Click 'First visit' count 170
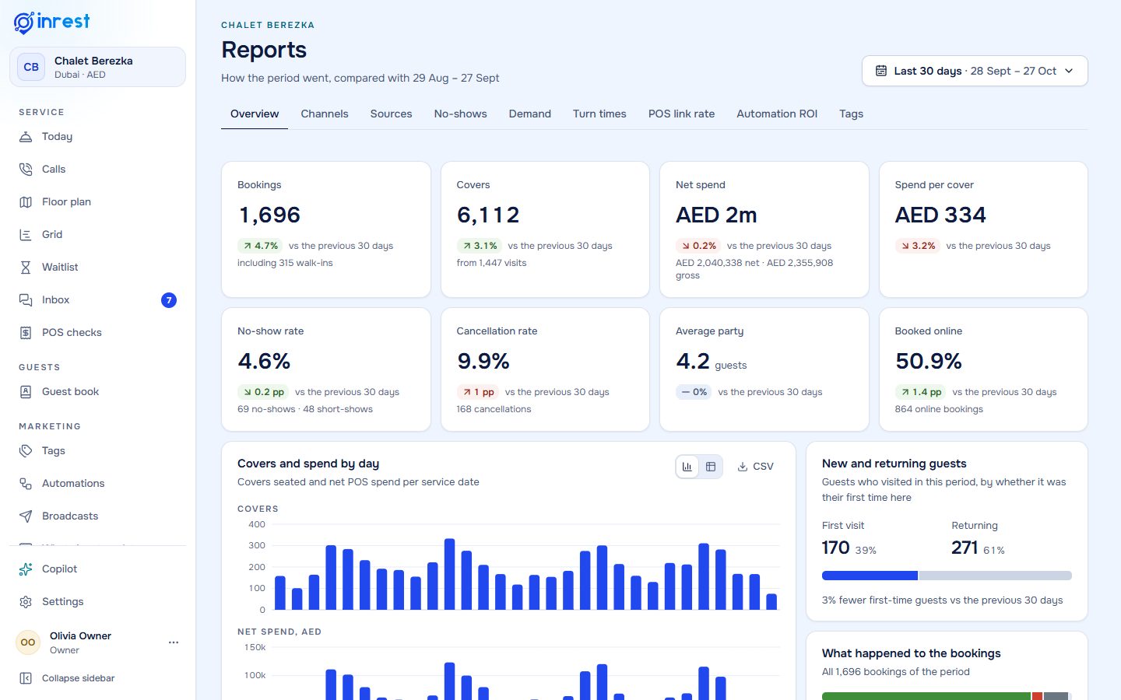The image size is (1121, 700). pyautogui.click(x=835, y=548)
